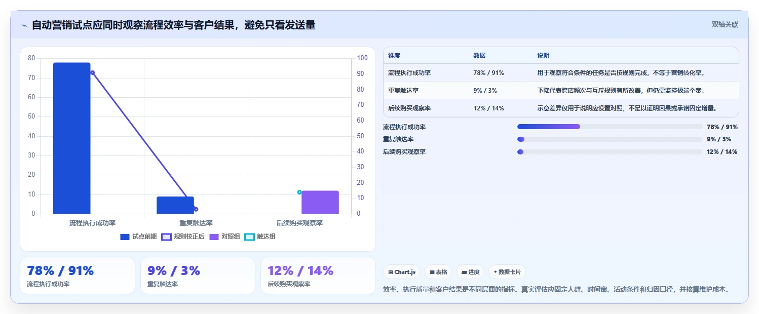This screenshot has height=314, width=759.
Task: Click the 流程执行成功率 progress row label
Action: (404, 127)
